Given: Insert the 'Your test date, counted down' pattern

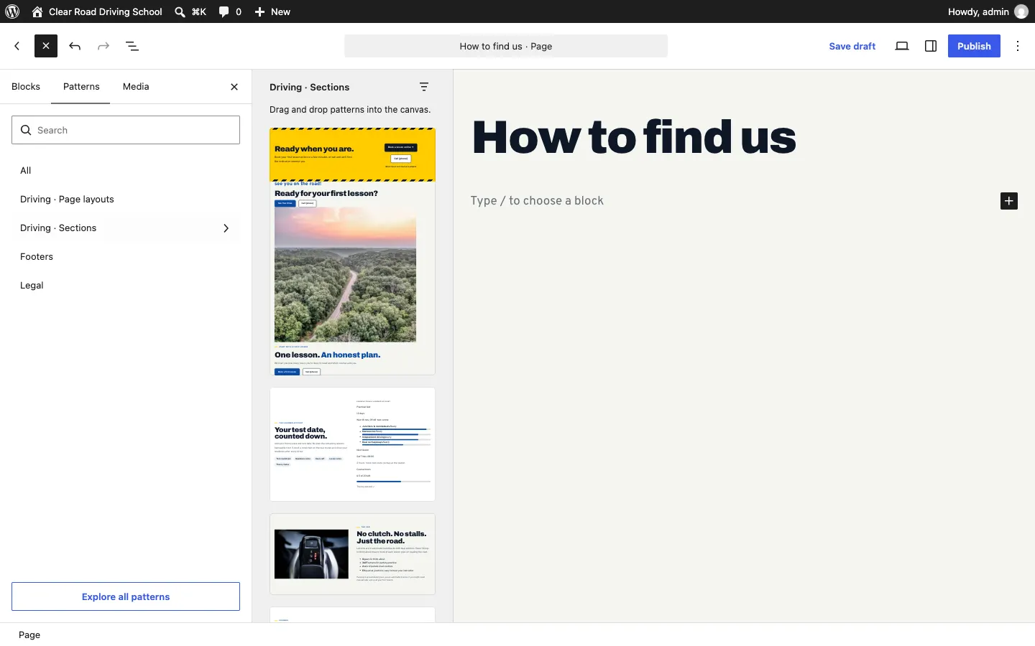Looking at the screenshot, I should (353, 444).
